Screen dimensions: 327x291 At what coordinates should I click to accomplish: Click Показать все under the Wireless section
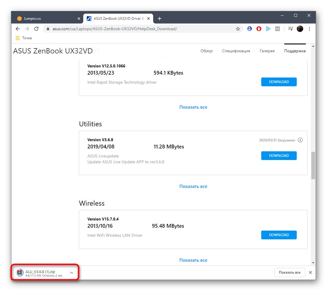(193, 260)
